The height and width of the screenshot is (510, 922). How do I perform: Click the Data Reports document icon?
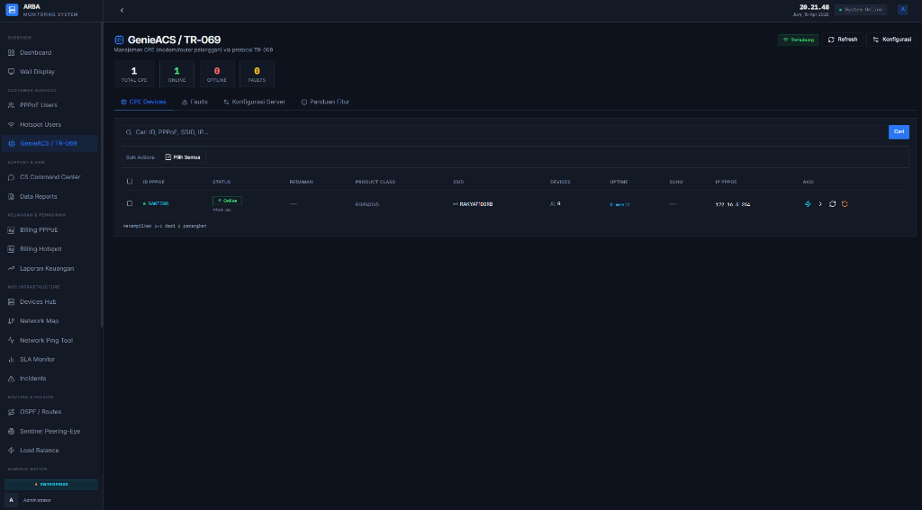tap(11, 197)
